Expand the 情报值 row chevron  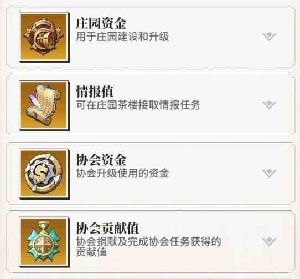270,105
